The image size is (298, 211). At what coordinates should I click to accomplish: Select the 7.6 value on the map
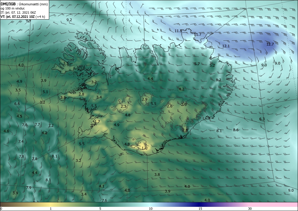(104, 200)
